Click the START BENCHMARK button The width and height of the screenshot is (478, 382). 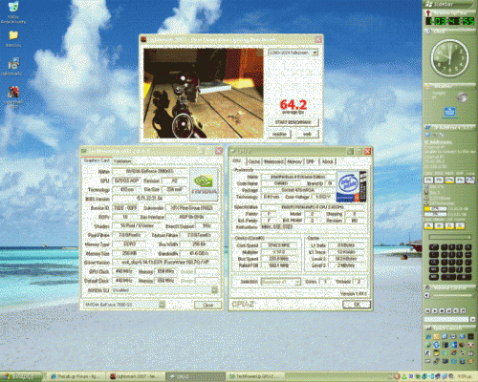[293, 122]
